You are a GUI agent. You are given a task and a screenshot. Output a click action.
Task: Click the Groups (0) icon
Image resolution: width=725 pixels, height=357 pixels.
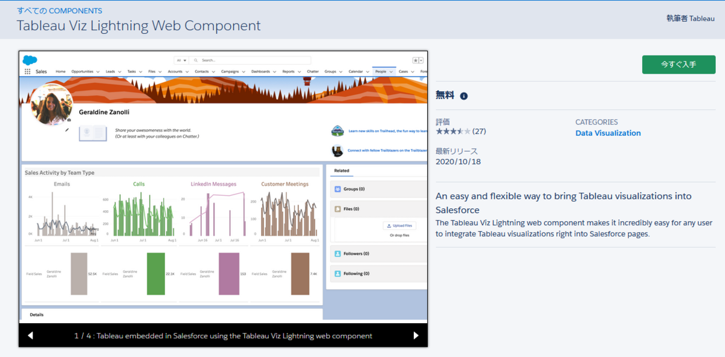(338, 189)
